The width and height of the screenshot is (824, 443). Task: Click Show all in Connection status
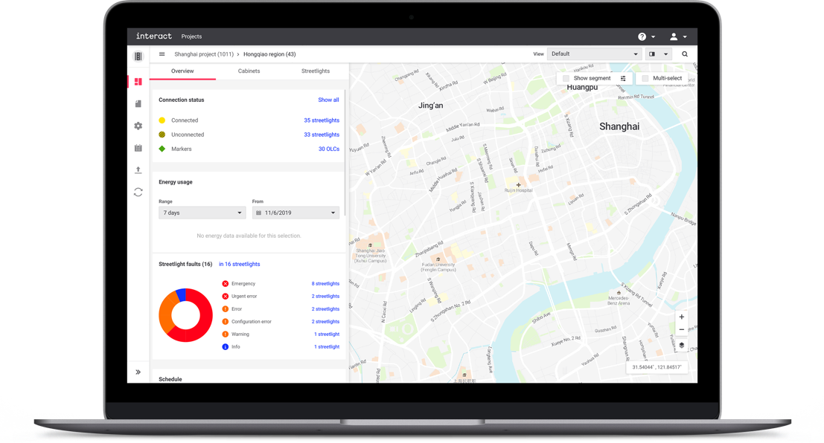pos(328,100)
